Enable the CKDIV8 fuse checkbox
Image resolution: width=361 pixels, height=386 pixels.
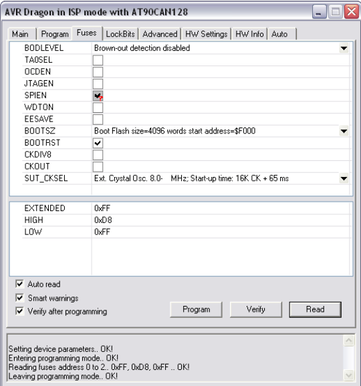[98, 155]
